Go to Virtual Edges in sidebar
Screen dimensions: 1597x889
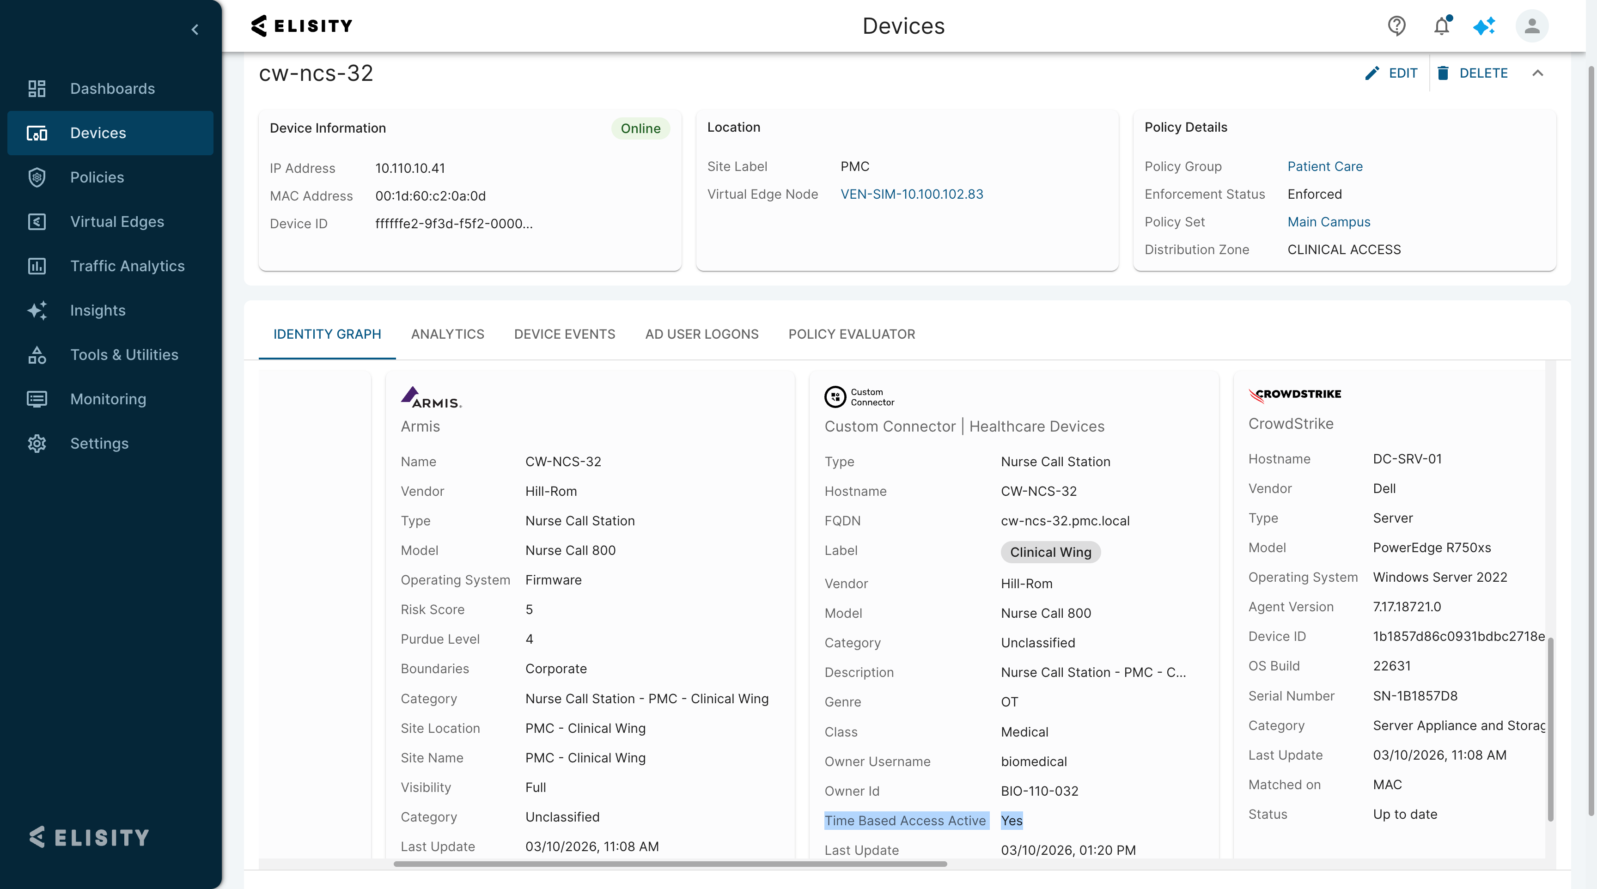click(116, 222)
